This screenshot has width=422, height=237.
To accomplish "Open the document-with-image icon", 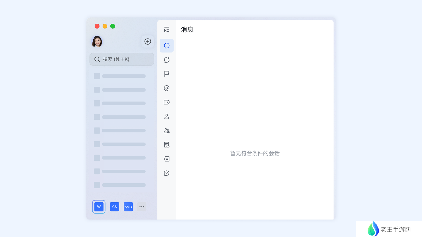I will 166,145.
